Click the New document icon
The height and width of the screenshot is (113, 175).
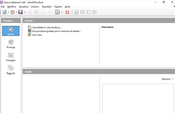5,12
